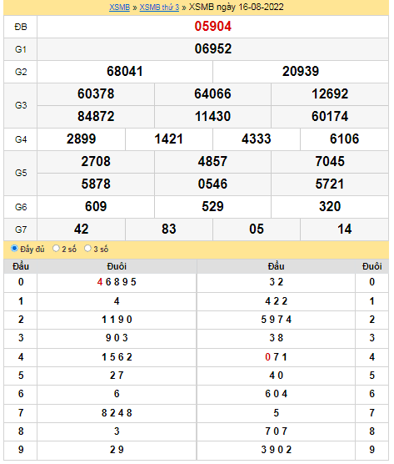The width and height of the screenshot is (394, 464).
Task: Click G7 result 83
Action: click(168, 229)
